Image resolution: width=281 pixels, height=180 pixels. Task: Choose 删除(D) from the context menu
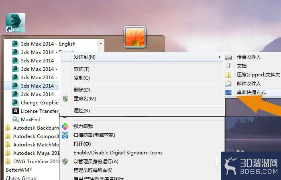(82, 90)
